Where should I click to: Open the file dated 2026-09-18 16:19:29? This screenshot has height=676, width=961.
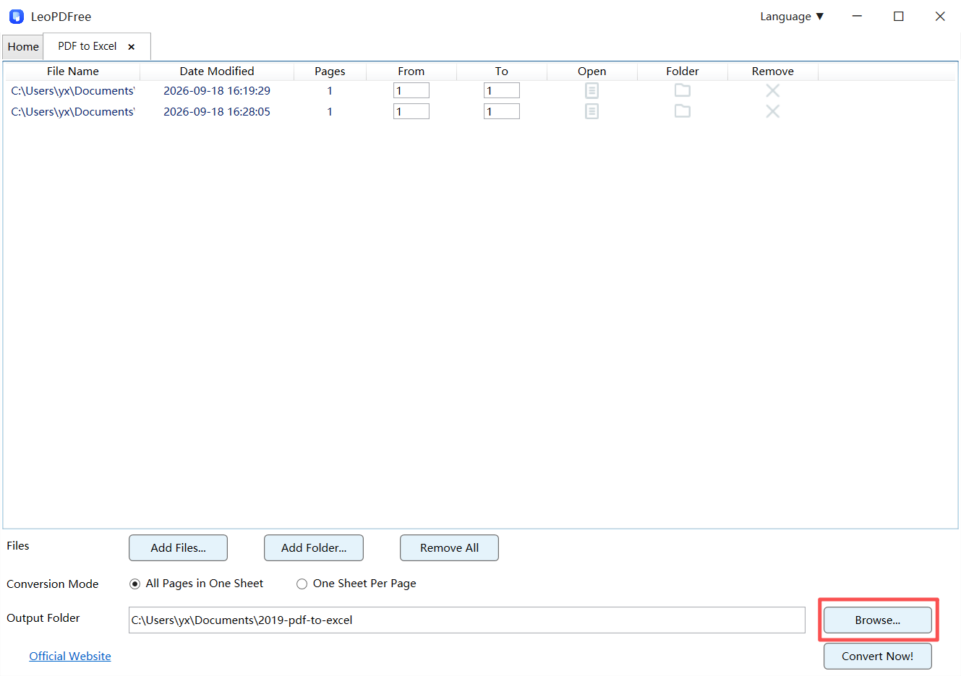point(591,90)
